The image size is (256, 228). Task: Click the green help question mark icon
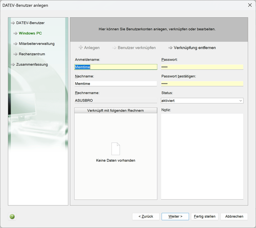[12, 217]
